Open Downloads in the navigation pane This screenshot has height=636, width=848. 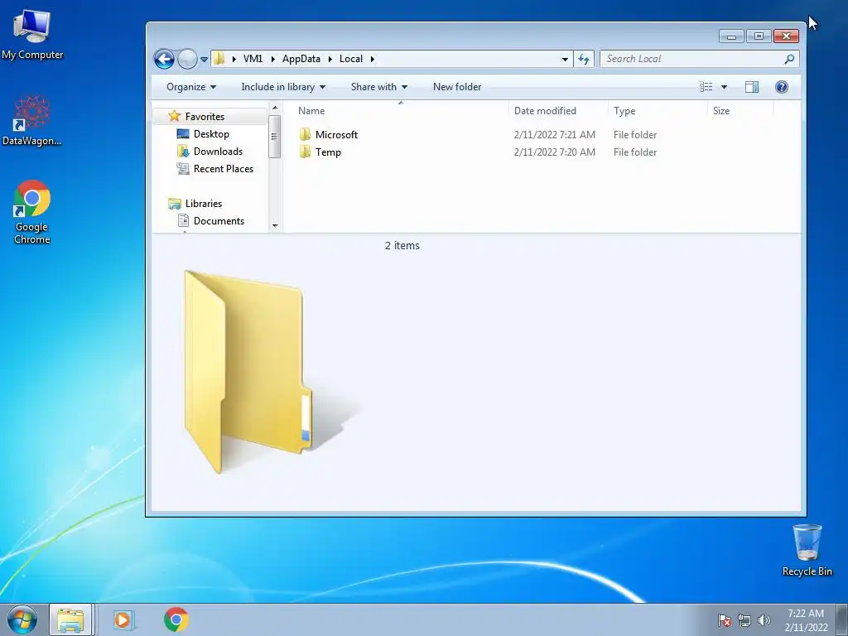coord(218,151)
